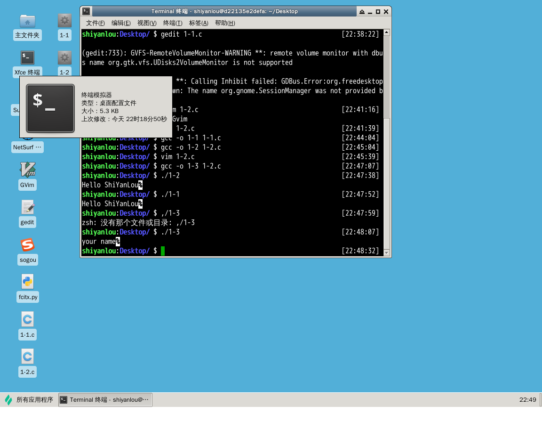
Task: Select the 1-2.c source file icon
Action: point(27,357)
